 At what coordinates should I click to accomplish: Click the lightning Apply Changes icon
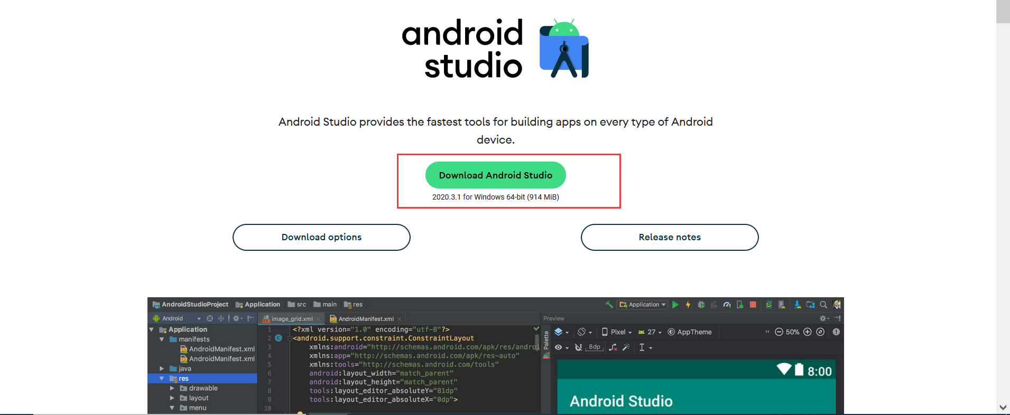click(688, 305)
